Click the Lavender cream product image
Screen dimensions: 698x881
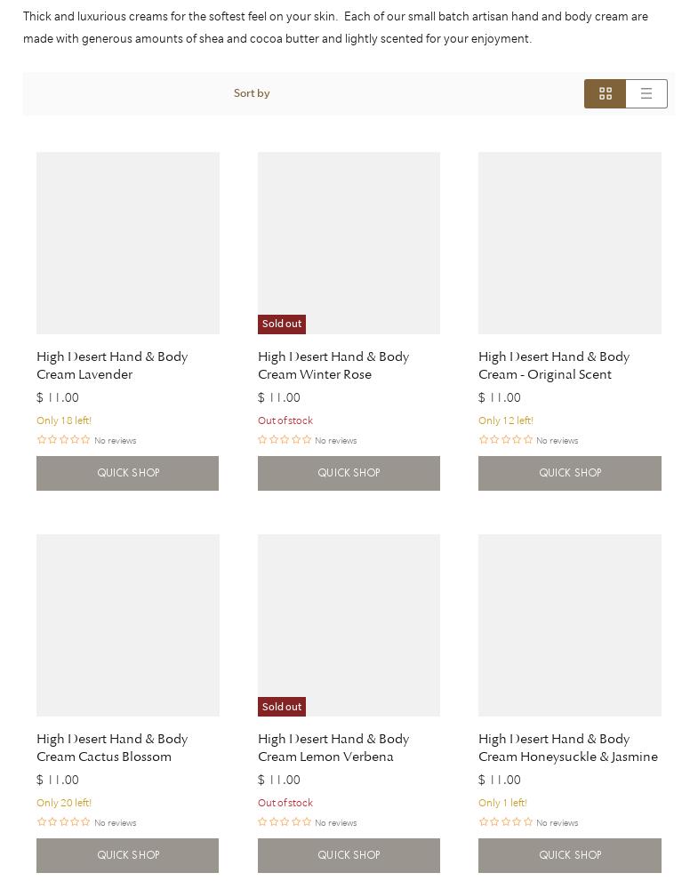coord(127,243)
